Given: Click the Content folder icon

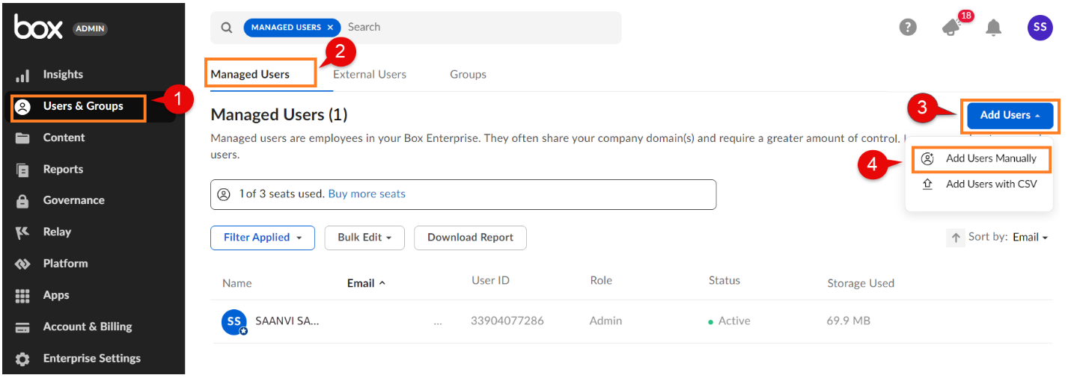Looking at the screenshot, I should [22, 138].
